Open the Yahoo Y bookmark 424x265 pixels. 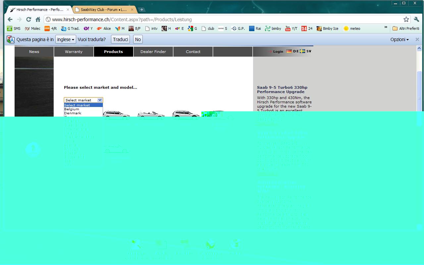(x=88, y=28)
